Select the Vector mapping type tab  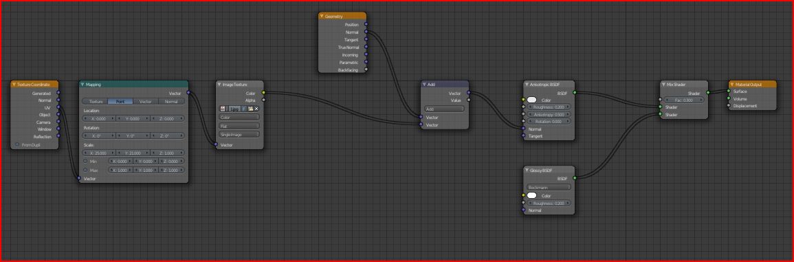(146, 101)
